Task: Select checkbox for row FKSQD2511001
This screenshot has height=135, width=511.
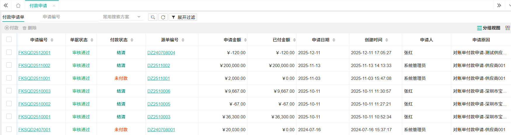Action: pos(9,78)
